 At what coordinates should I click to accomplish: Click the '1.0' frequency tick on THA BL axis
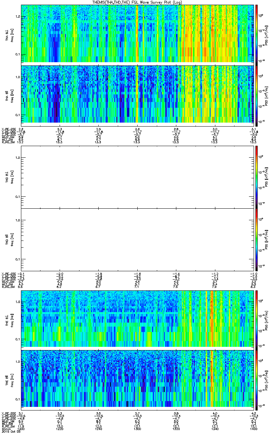pyautogui.click(x=18, y=17)
